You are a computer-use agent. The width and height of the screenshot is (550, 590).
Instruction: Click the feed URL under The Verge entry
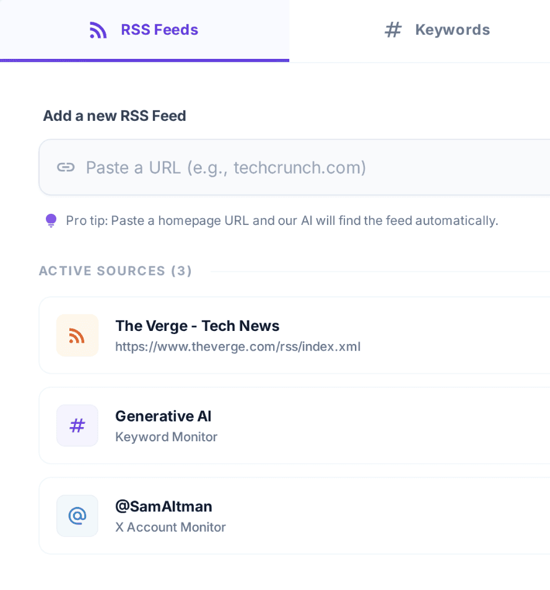(x=238, y=346)
